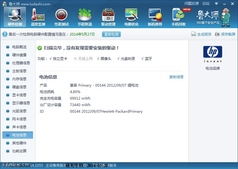Open the 论坛 forum link

coord(206,4)
